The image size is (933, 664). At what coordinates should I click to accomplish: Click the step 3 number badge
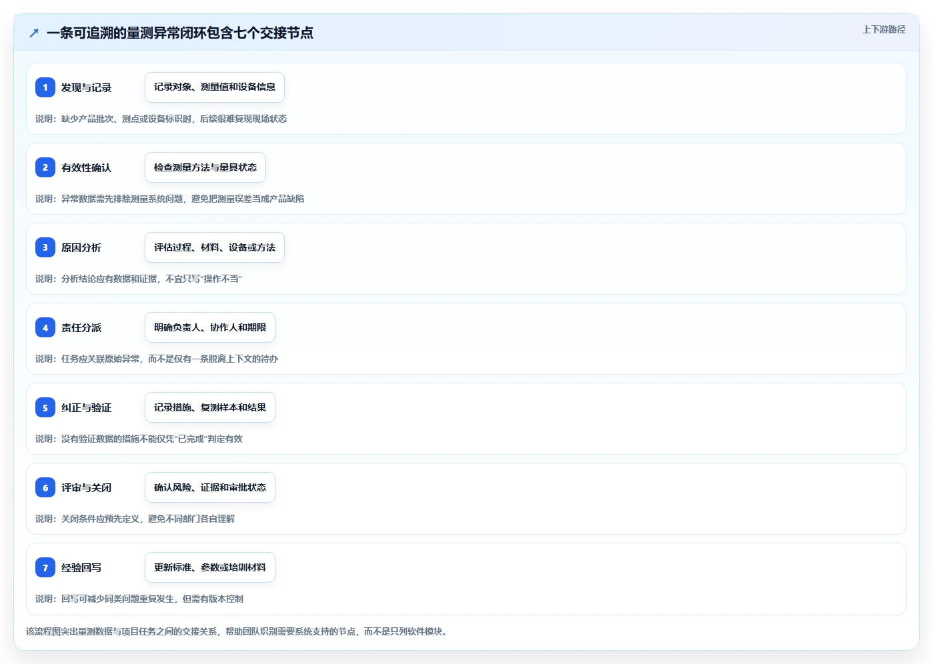coord(45,247)
